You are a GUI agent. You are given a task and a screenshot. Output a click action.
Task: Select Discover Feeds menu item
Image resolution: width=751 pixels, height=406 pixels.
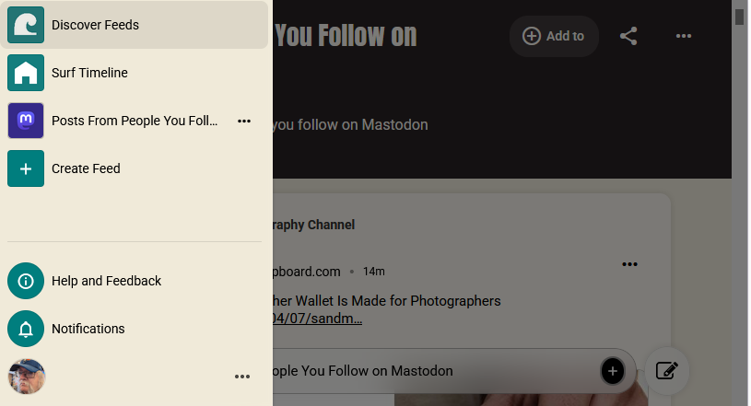pos(95,25)
